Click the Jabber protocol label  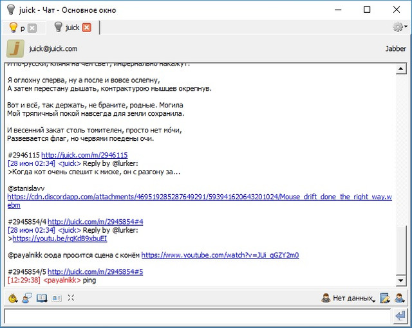tap(395, 48)
